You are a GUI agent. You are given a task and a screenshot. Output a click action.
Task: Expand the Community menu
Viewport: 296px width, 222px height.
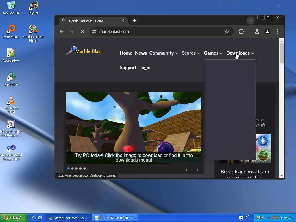coord(164,53)
